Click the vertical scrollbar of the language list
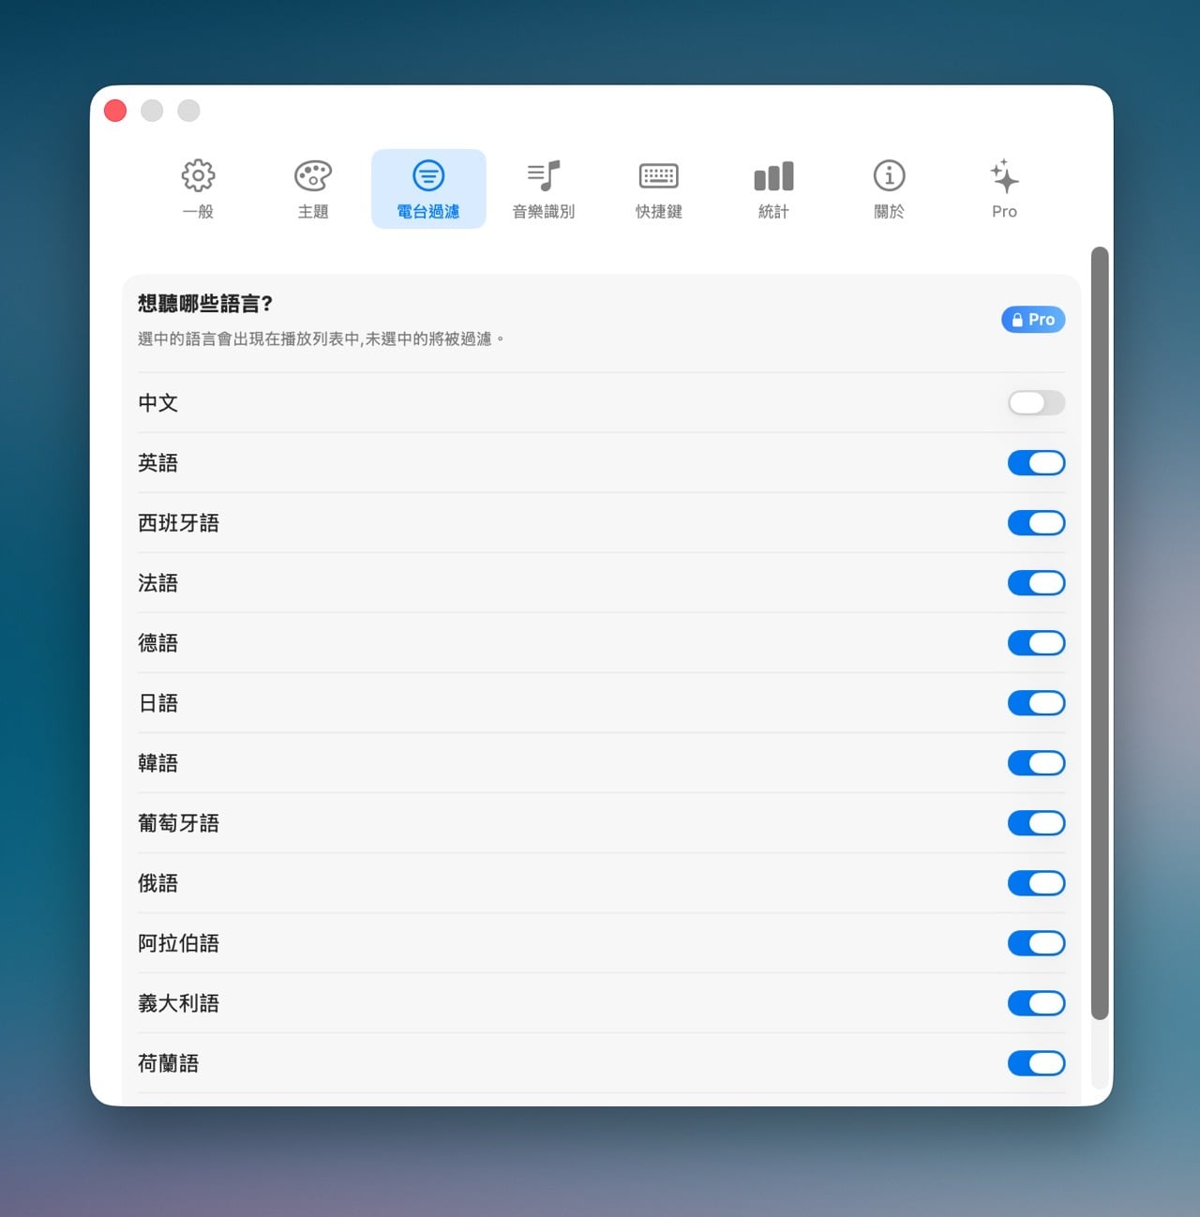 (x=1101, y=633)
